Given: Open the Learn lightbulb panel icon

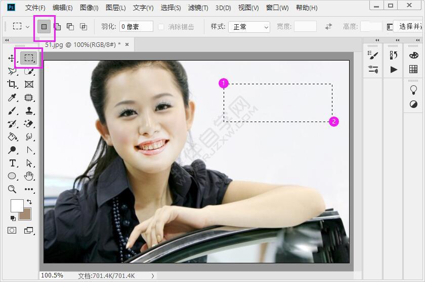Looking at the screenshot, I should 413,90.
